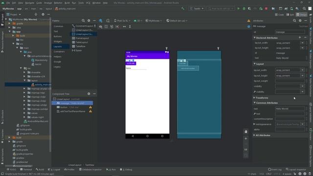This screenshot has width=313, height=176.
Task: Open view options eye icon in design toolbar
Action: tap(101, 26)
